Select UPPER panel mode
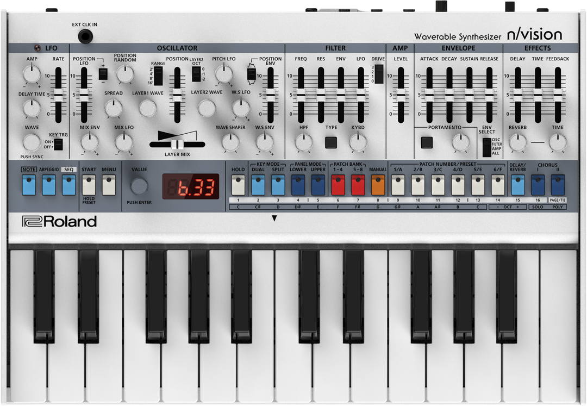The height and width of the screenshot is (406, 587). [x=318, y=185]
